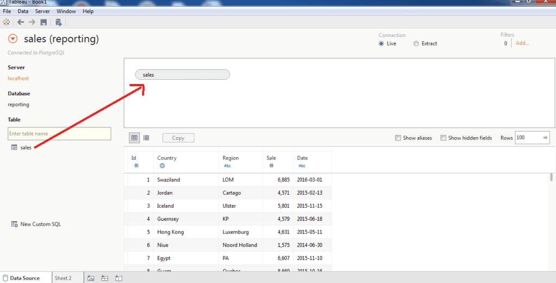Select the sales table icon in the list
556x283 pixels.
(14, 147)
